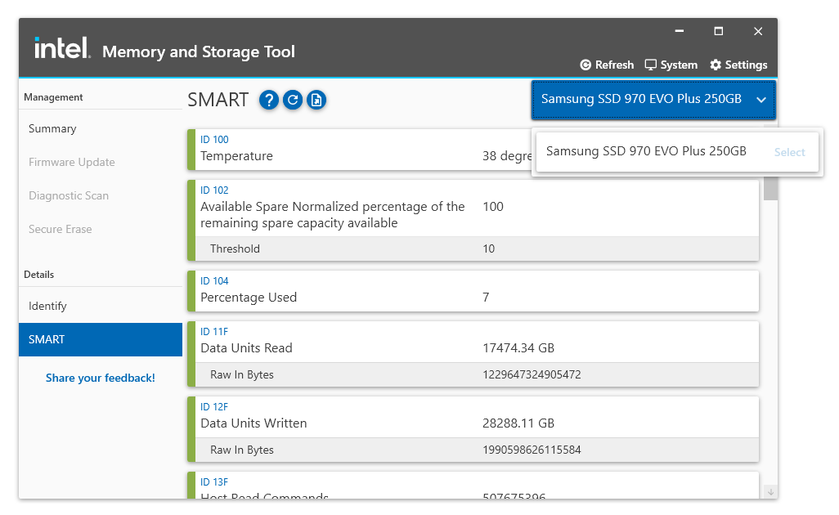Click the ID 102 label
The image size is (839, 515).
pyautogui.click(x=214, y=190)
